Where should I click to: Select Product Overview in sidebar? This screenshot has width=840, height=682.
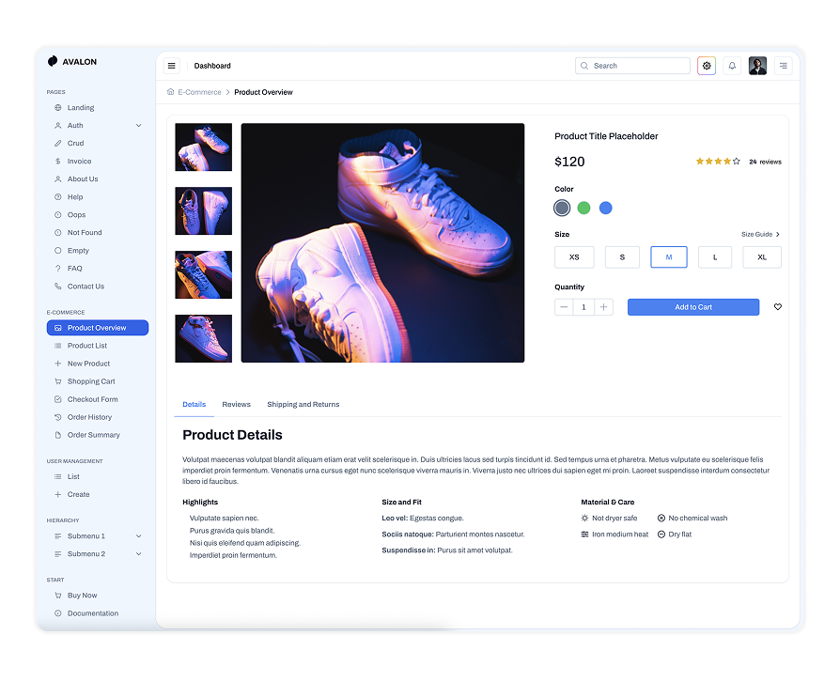(x=97, y=328)
